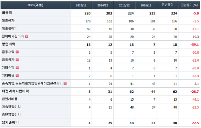Click 기타수익 change -95.0 percent
Image resolution: width=201 pixels, height=128 pixels.
click(195, 68)
